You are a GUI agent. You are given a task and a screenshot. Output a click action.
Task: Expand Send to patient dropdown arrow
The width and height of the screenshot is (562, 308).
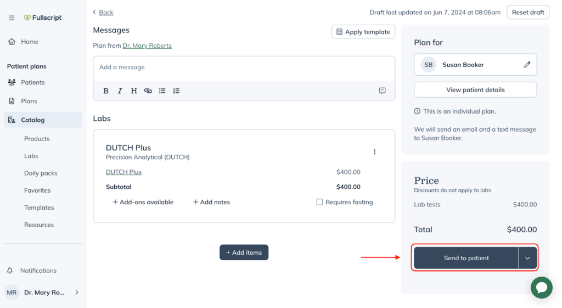pyautogui.click(x=527, y=258)
